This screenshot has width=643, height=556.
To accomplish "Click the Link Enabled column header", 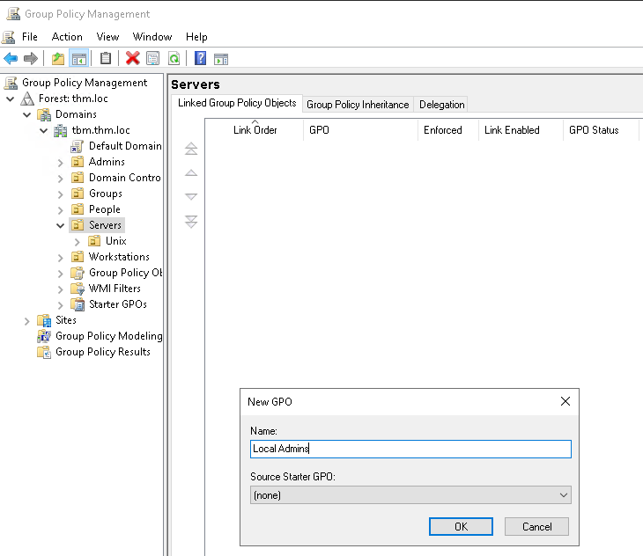I will pyautogui.click(x=521, y=130).
